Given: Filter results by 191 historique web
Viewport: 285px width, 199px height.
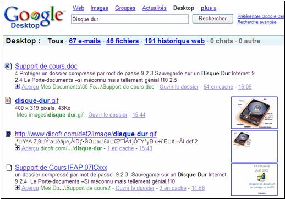Looking at the screenshot, I should (x=174, y=41).
